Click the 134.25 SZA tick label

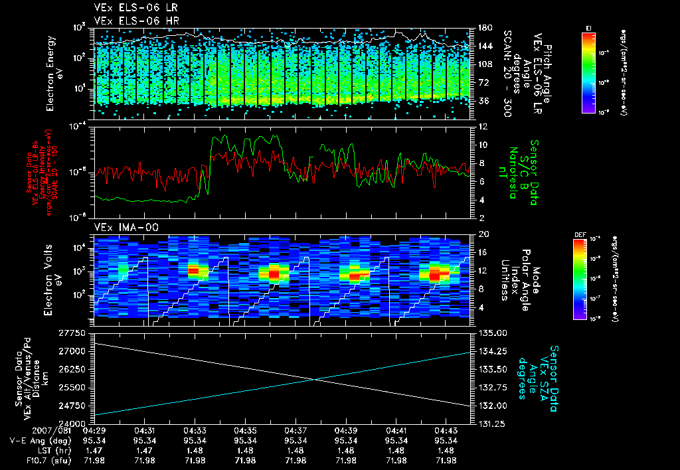click(492, 352)
